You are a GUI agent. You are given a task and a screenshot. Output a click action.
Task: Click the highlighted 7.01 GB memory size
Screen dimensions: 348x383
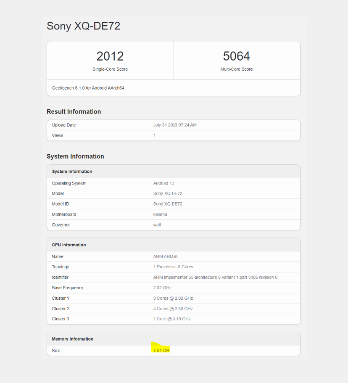[x=161, y=351]
